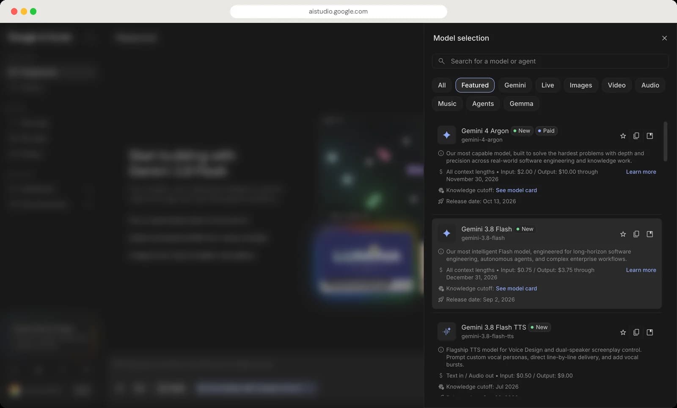The image size is (677, 408).
Task: Open Gemini 3.8 Flash documentation icon
Action: pos(650,234)
